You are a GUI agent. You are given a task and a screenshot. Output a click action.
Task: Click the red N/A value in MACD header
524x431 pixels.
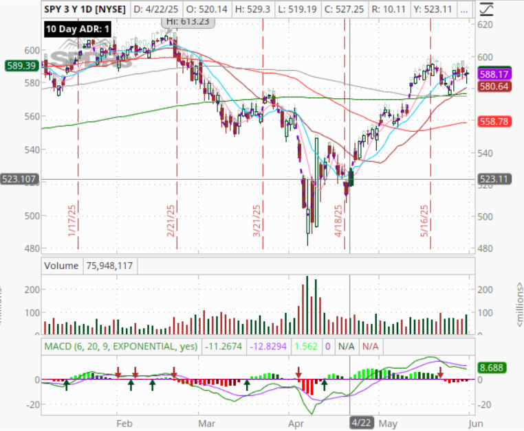[371, 347]
